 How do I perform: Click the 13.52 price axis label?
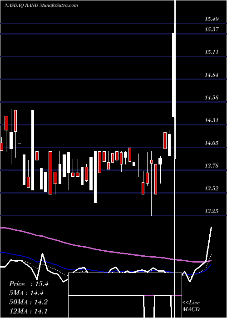coord(212,189)
